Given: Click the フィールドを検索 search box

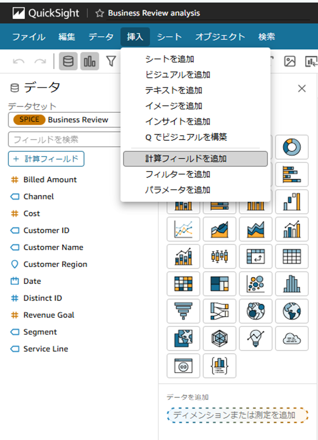Looking at the screenshot, I should pyautogui.click(x=65, y=139).
